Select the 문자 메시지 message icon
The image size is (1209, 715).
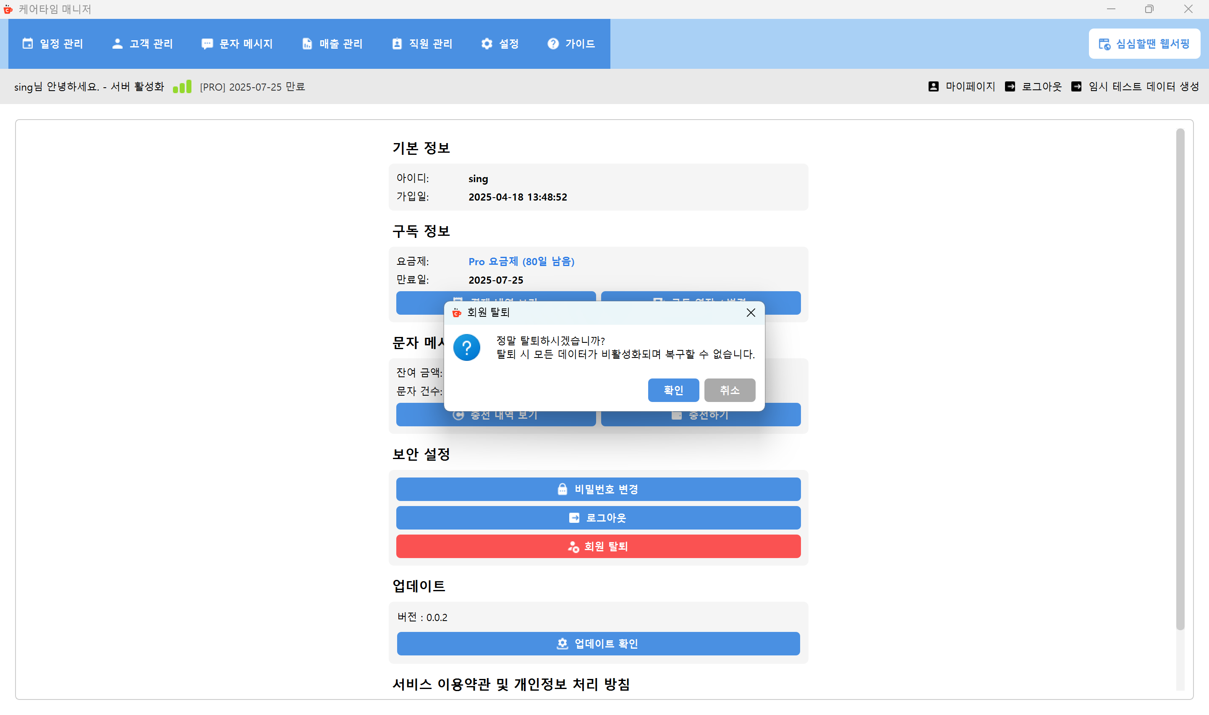[207, 43]
